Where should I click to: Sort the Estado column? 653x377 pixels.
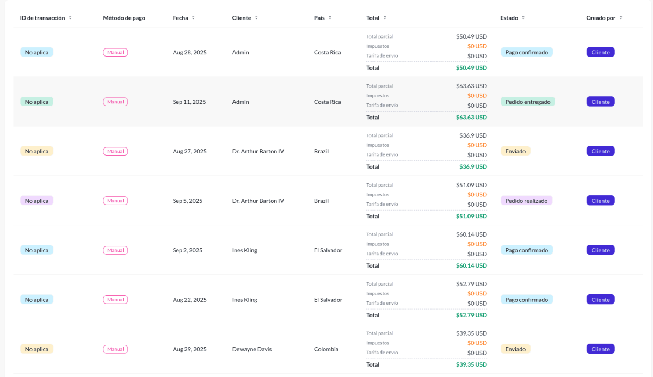click(x=524, y=17)
